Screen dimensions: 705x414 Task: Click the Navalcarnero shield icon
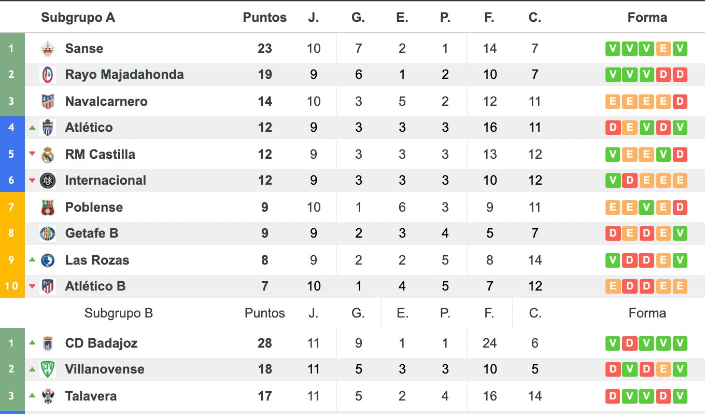48,101
